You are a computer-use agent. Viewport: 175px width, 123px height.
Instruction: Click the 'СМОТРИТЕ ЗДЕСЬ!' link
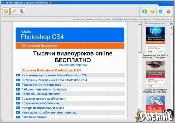[x=73, y=65]
